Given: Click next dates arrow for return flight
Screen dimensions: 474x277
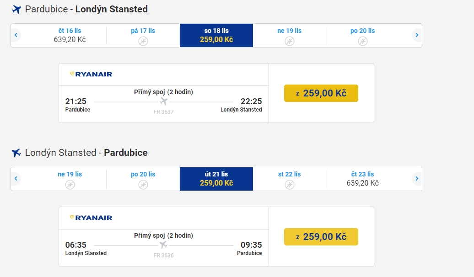Looking at the screenshot, I should [417, 179].
